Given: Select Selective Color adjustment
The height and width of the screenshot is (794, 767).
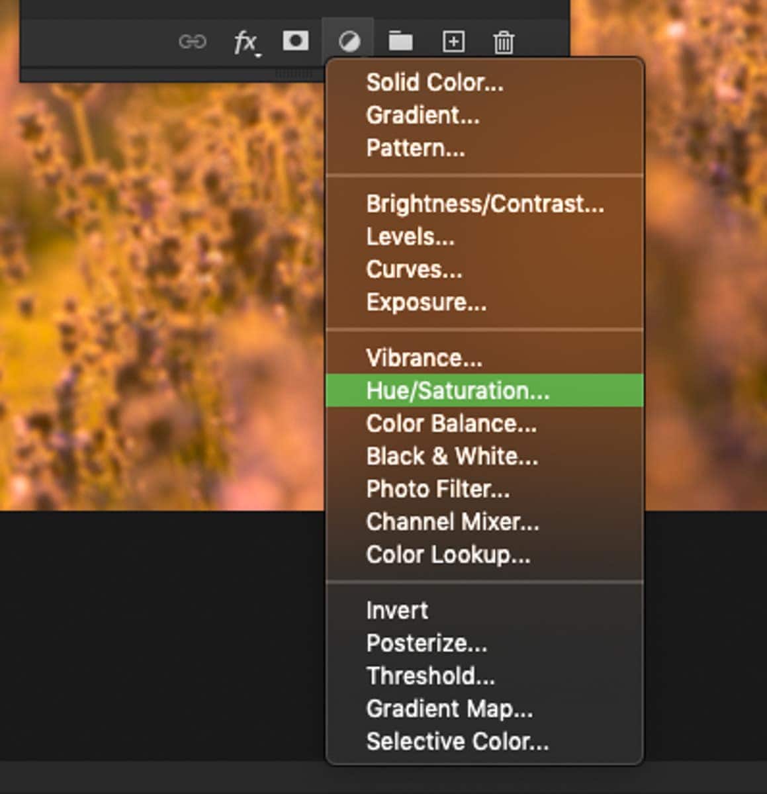Looking at the screenshot, I should [x=484, y=742].
